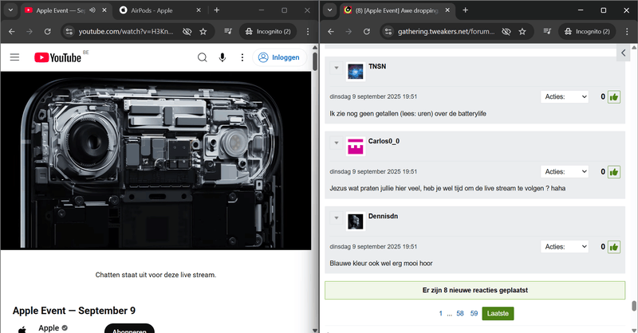The width and height of the screenshot is (638, 333).
Task: Start YouTube voice search with microphone
Action: (x=223, y=57)
